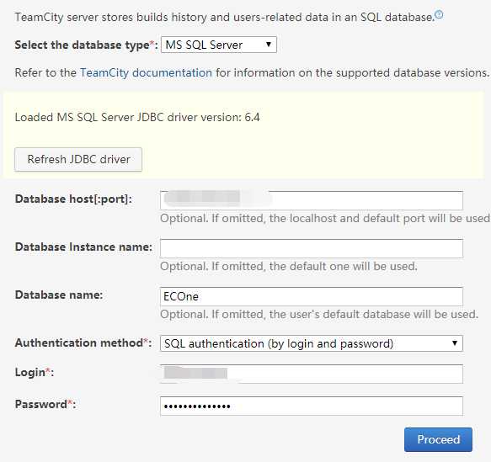Click the blue Proceed button
Screen dimensions: 491x462
coord(438,439)
